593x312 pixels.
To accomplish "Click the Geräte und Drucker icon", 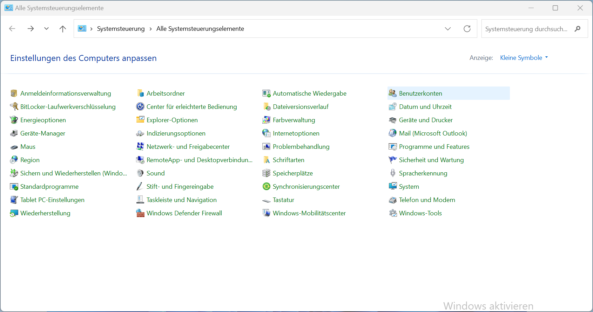I will (x=393, y=120).
